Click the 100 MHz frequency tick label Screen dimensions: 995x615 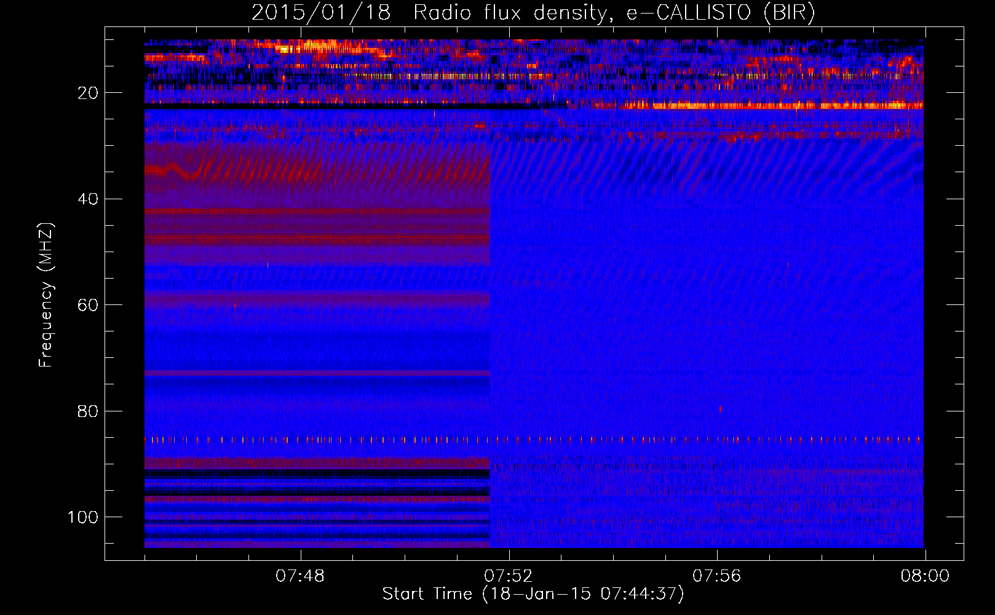click(83, 517)
